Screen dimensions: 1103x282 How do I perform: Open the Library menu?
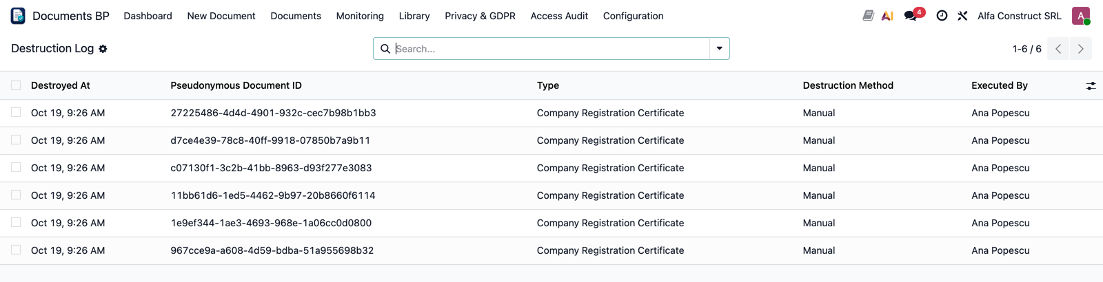(x=414, y=16)
